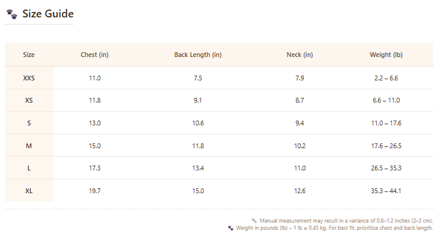Click the small paw icon by weight note
The width and height of the screenshot is (441, 243).
230,228
